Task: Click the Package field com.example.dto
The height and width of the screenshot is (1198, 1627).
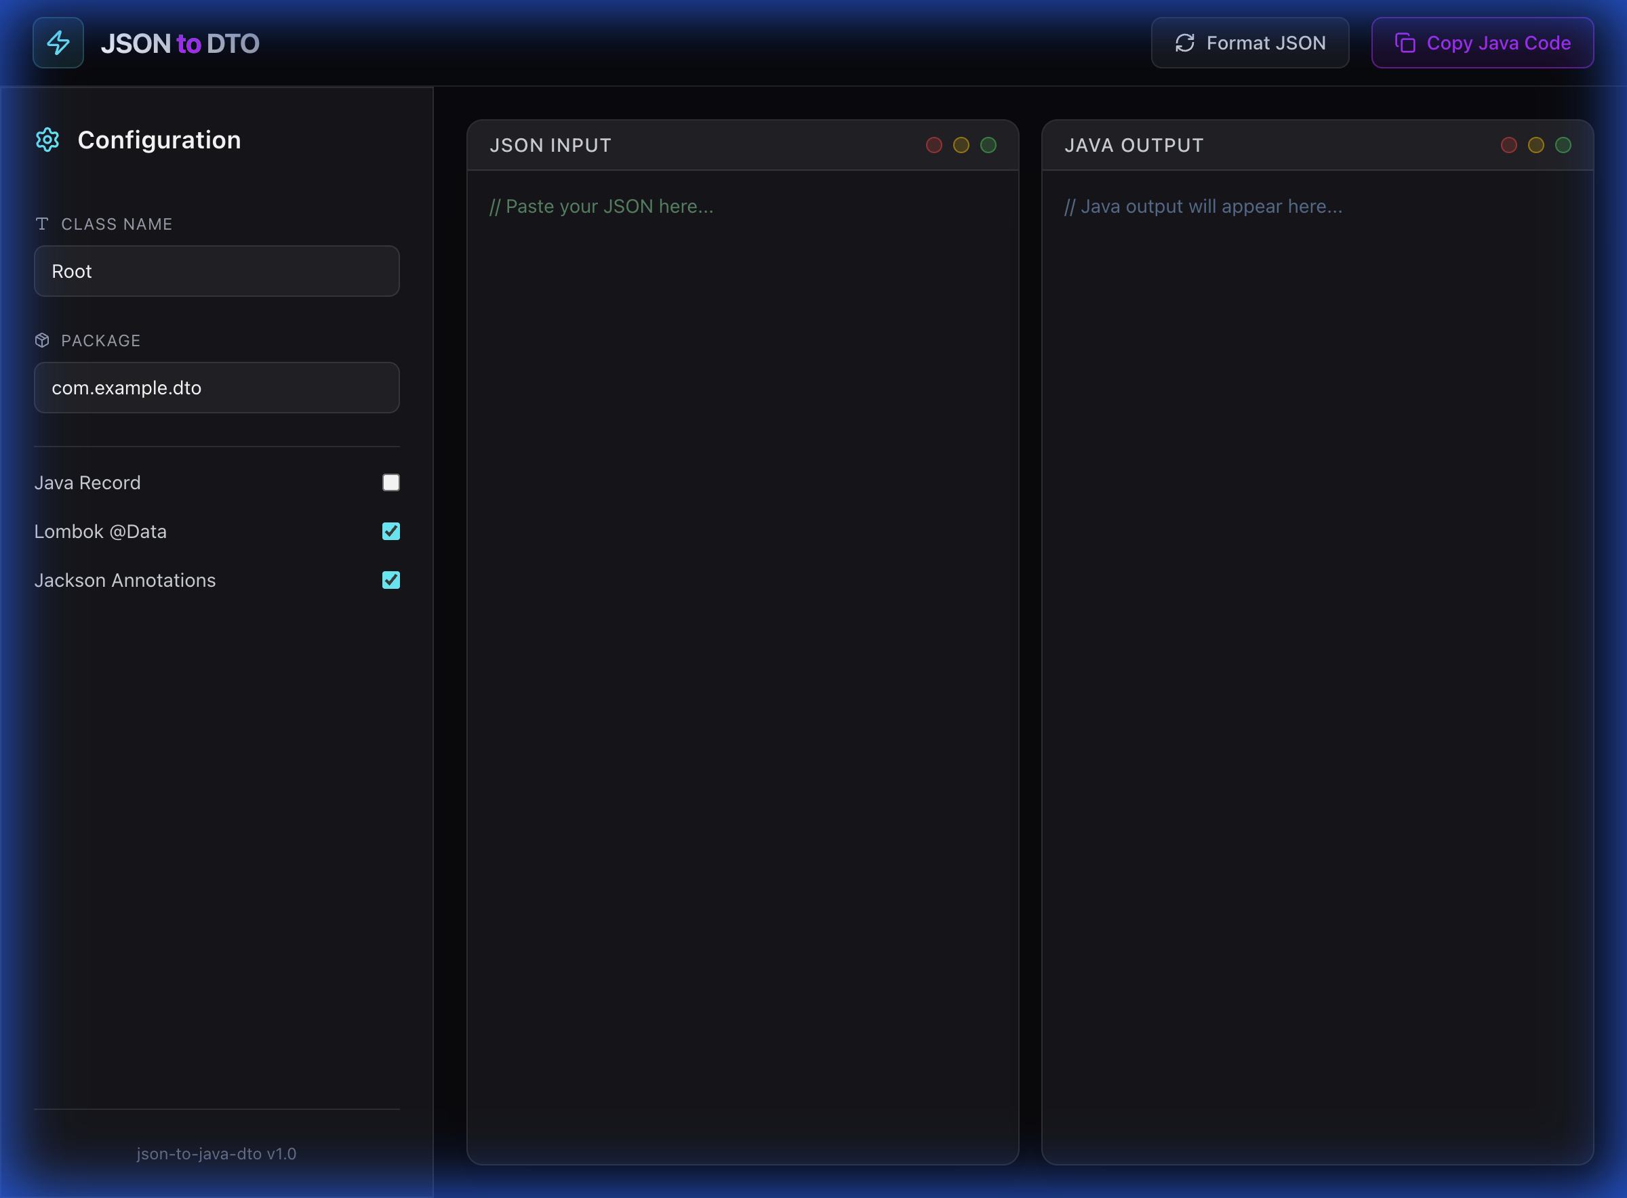Action: 216,388
